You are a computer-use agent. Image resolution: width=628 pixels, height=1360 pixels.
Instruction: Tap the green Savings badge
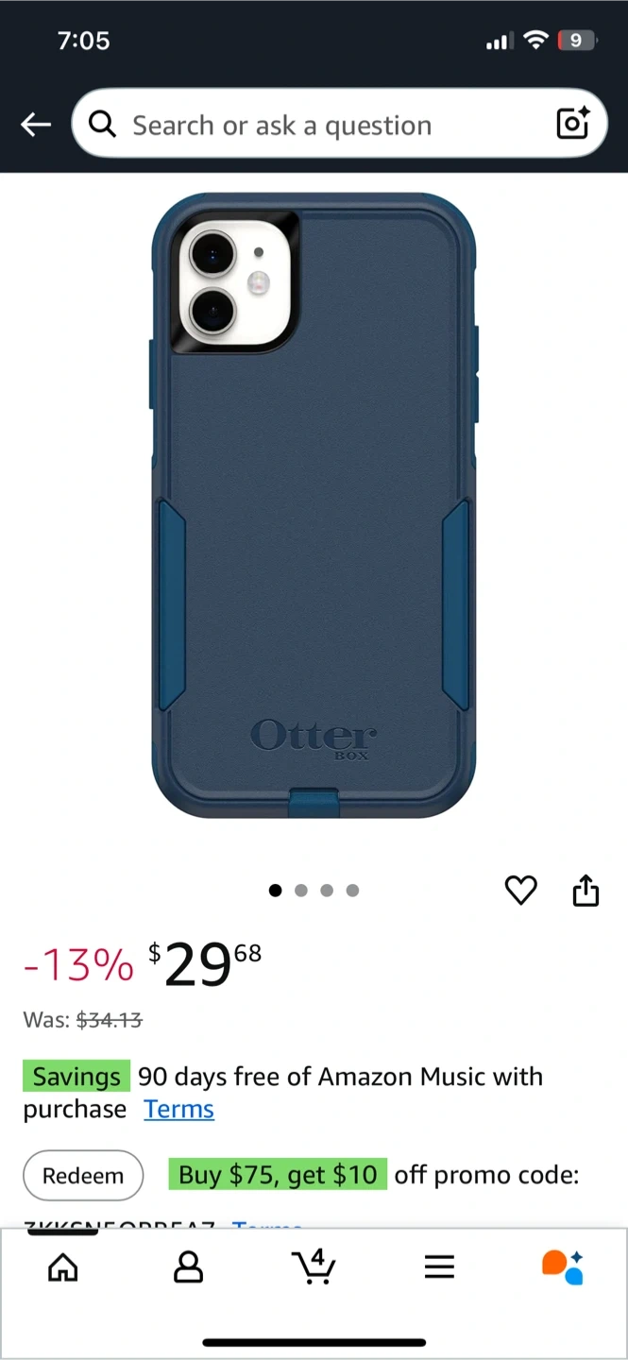pyautogui.click(x=76, y=1077)
